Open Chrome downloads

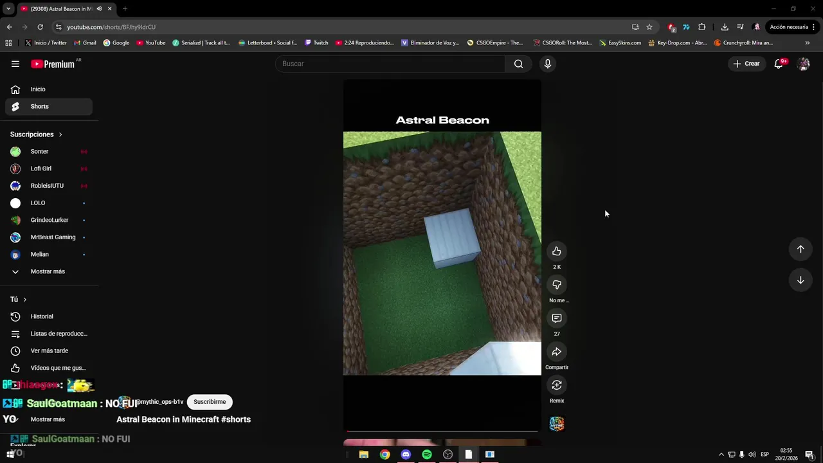725,27
